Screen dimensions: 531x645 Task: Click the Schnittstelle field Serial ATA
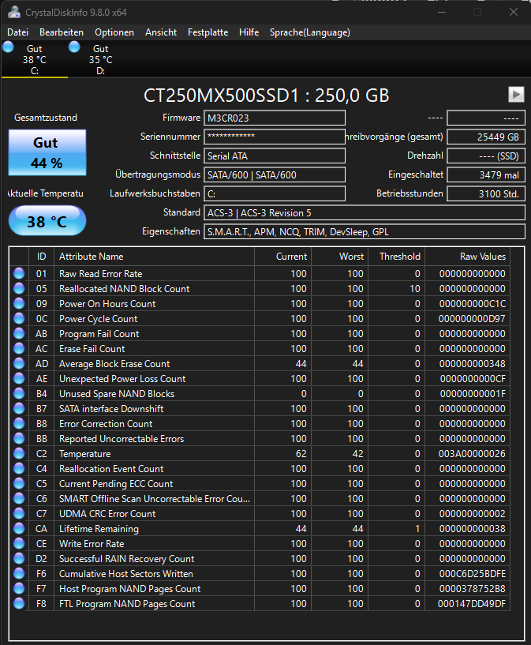[x=274, y=156]
